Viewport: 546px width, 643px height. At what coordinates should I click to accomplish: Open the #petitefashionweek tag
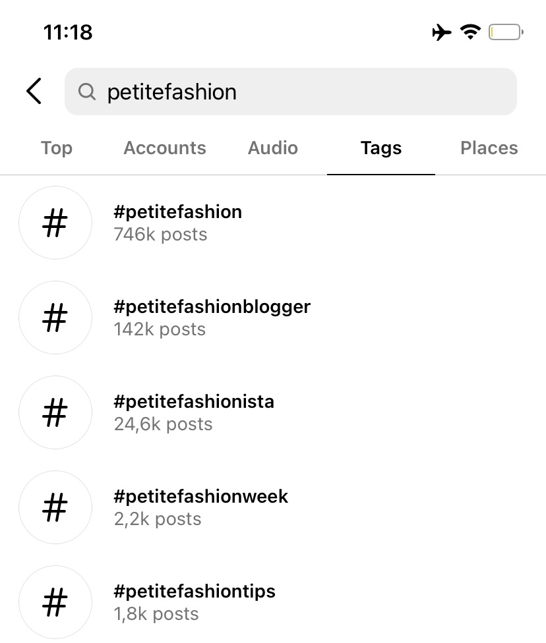click(x=273, y=507)
